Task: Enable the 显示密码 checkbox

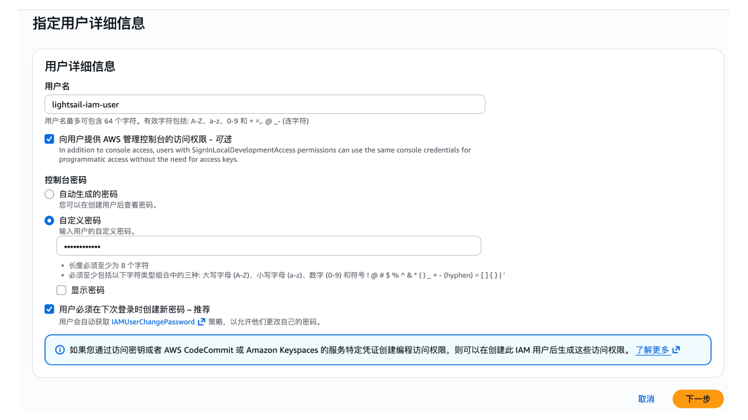Action: pyautogui.click(x=61, y=290)
